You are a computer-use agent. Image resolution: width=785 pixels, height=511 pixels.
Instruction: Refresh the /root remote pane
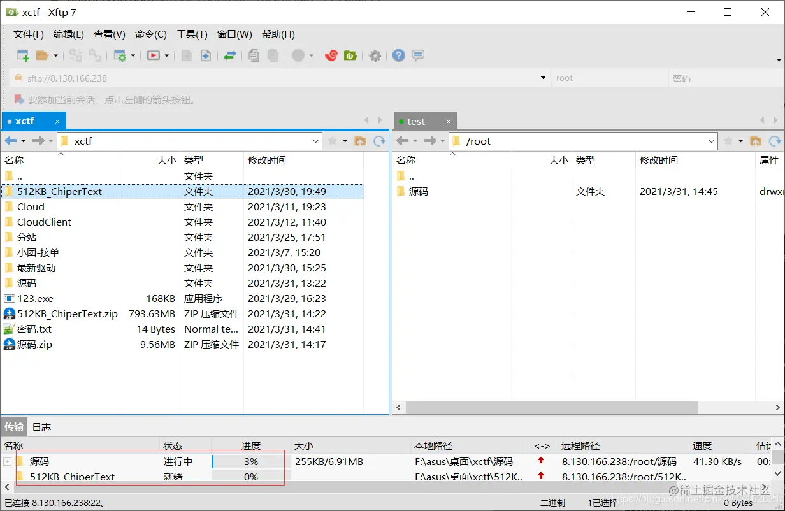tap(775, 141)
